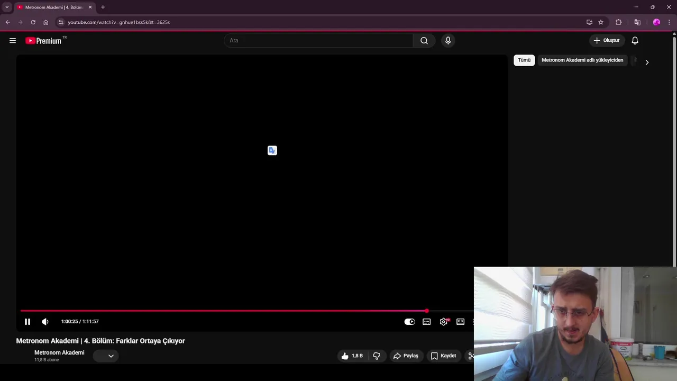Viewport: 677px width, 381px height.
Task: Open the tab search dropdown arrow
Action: [x=7, y=7]
